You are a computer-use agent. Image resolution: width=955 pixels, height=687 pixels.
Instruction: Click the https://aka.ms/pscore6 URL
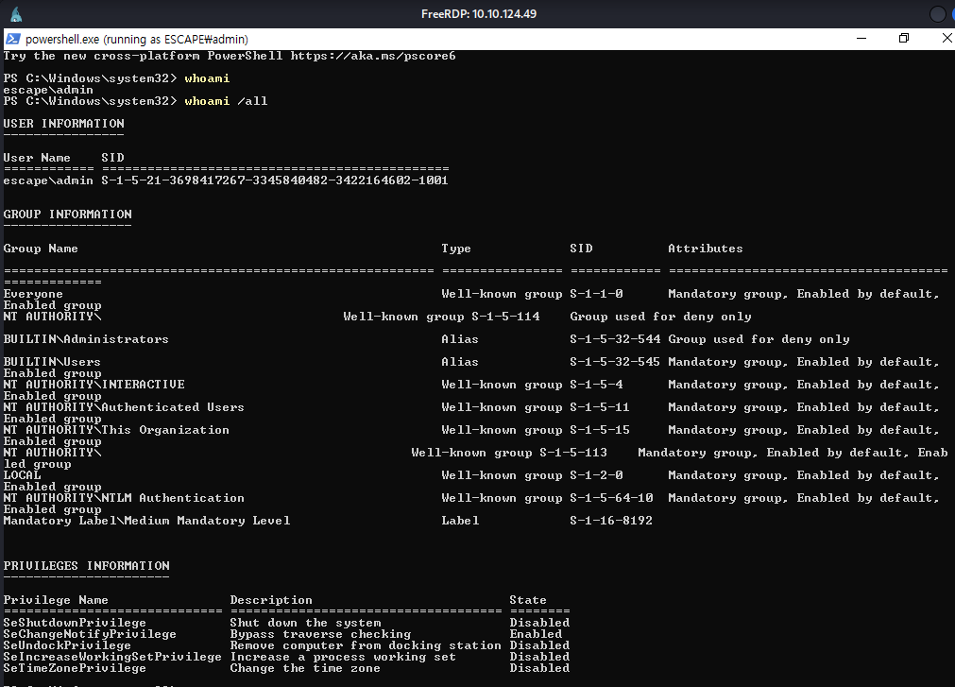coord(373,56)
